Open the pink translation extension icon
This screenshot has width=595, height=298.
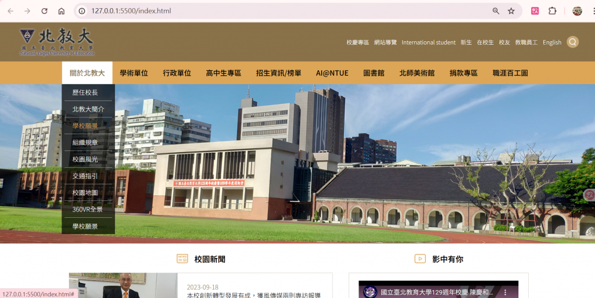click(x=535, y=11)
